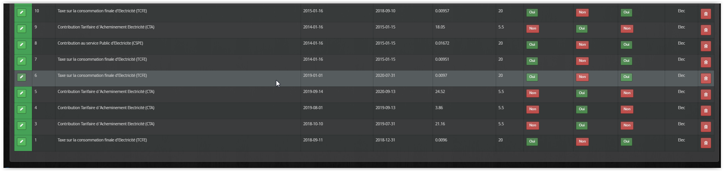This screenshot has width=724, height=171.
Task: Toggle first Non badge in row 9
Action: (x=533, y=28)
